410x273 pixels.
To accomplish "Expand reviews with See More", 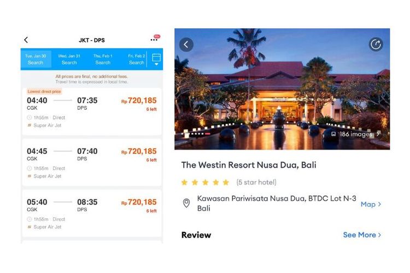I will [362, 235].
